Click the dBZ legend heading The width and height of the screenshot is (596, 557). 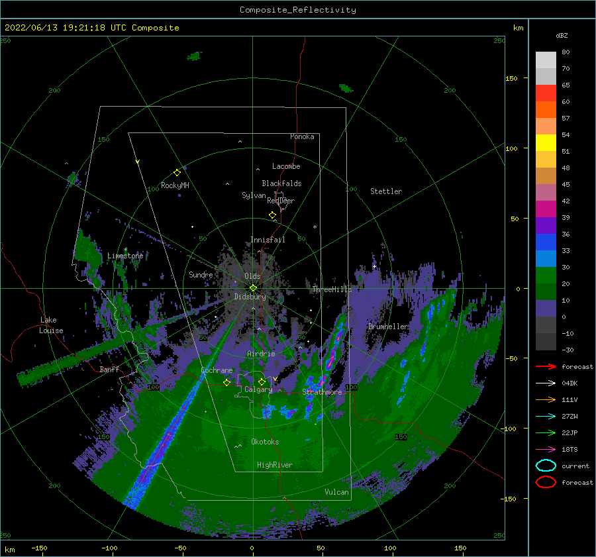pyautogui.click(x=562, y=35)
